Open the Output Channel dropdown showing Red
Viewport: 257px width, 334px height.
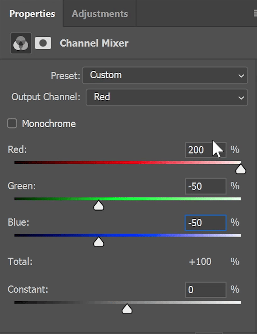[167, 97]
